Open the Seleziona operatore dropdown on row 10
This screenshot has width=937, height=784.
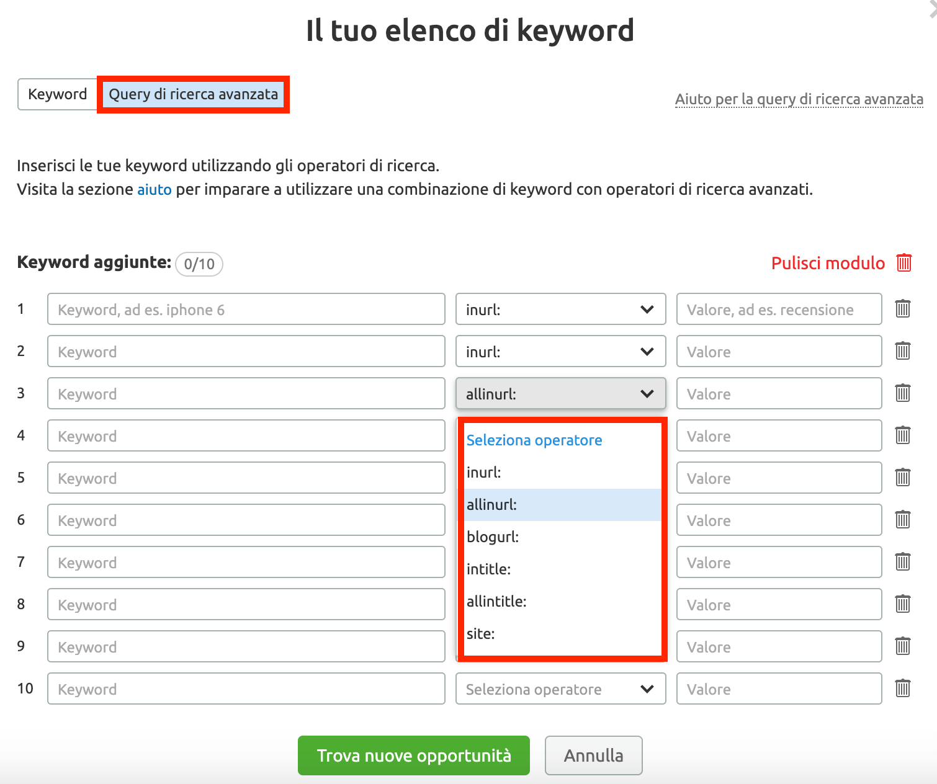click(559, 688)
